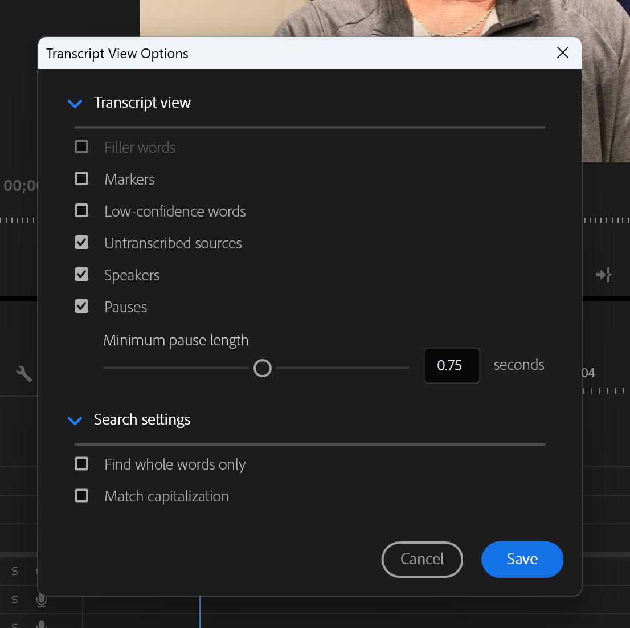The width and height of the screenshot is (630, 628).
Task: Click the timeline display settings wrench icon
Action: (23, 374)
